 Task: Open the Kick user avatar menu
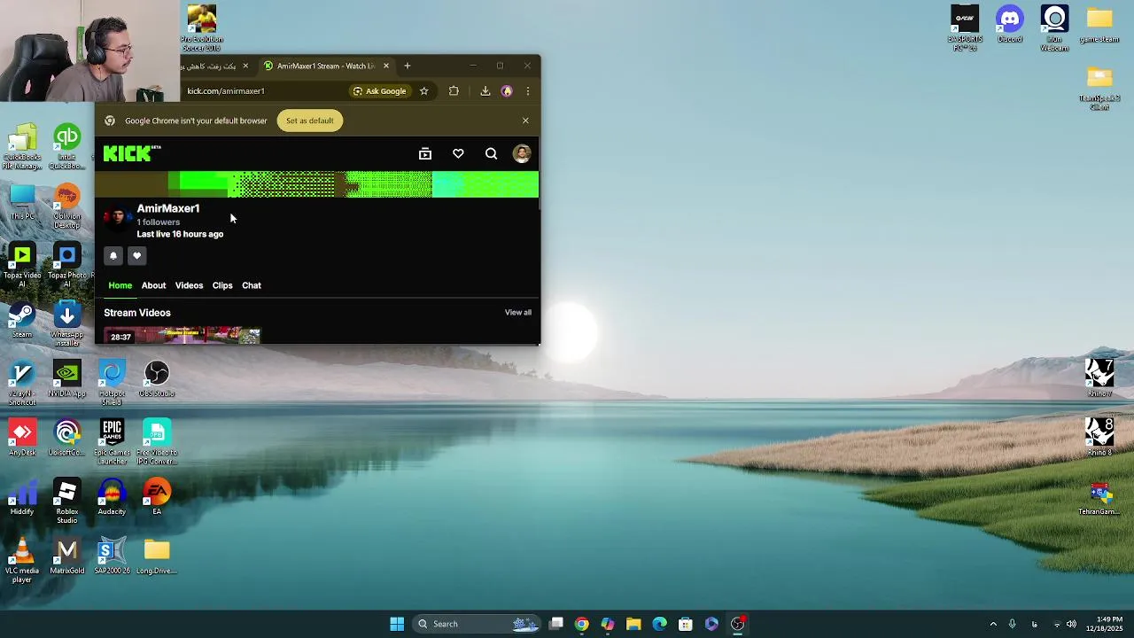pos(522,154)
